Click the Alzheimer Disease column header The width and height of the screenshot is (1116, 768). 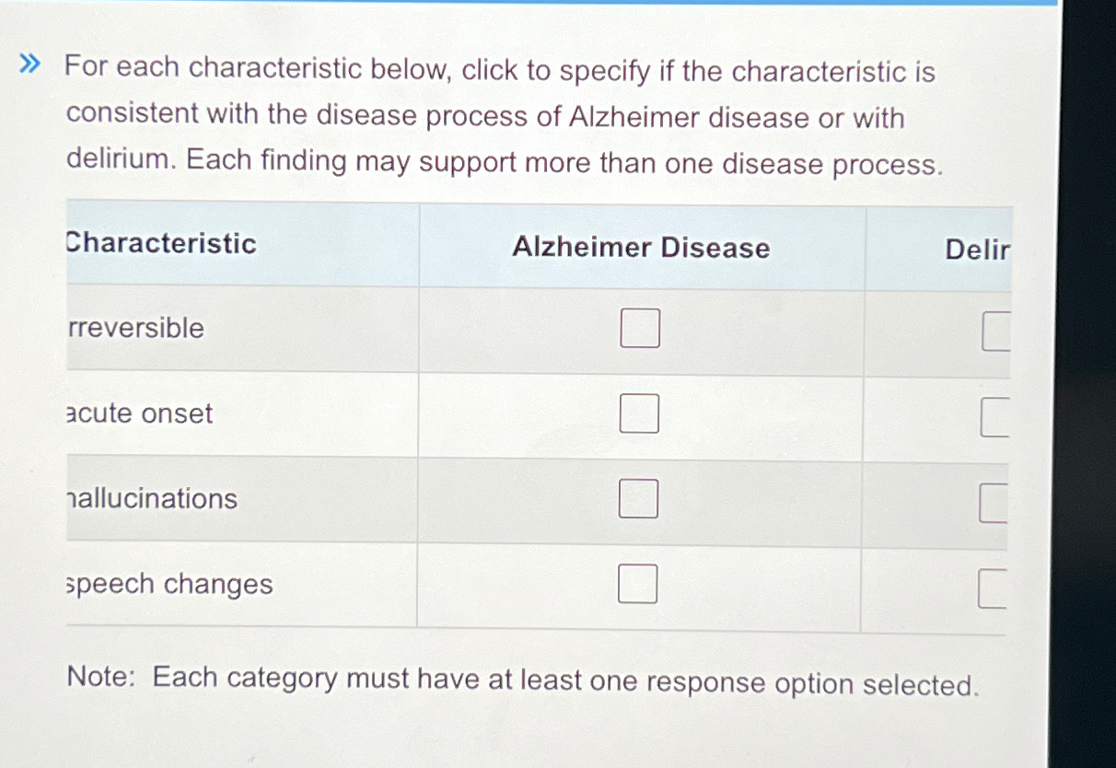[x=642, y=248]
